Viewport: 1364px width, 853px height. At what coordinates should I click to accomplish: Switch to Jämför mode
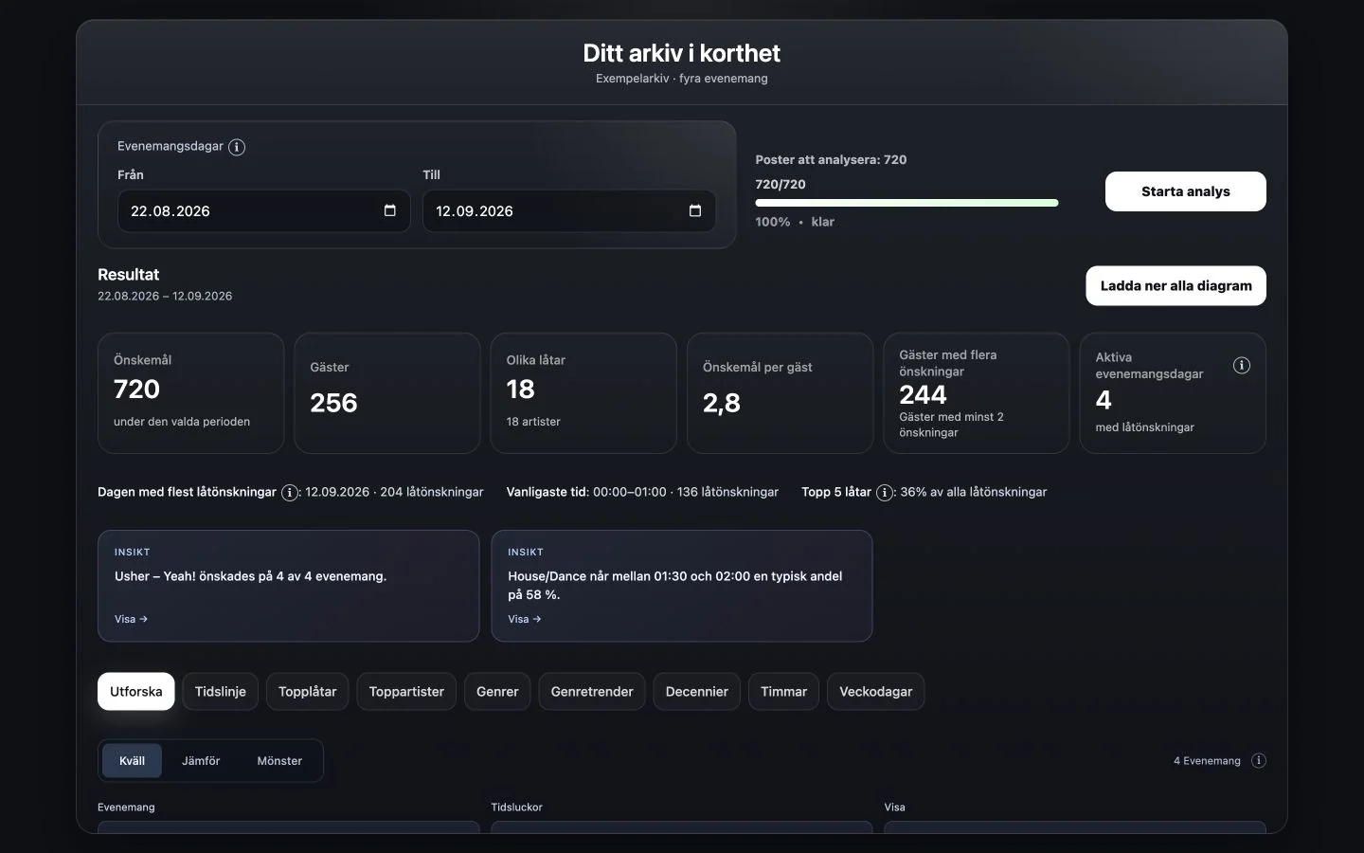pyautogui.click(x=201, y=761)
